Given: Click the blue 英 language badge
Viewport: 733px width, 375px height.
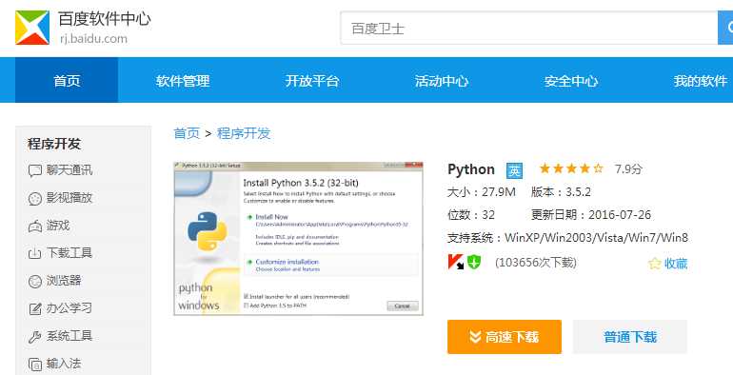Looking at the screenshot, I should click(514, 170).
